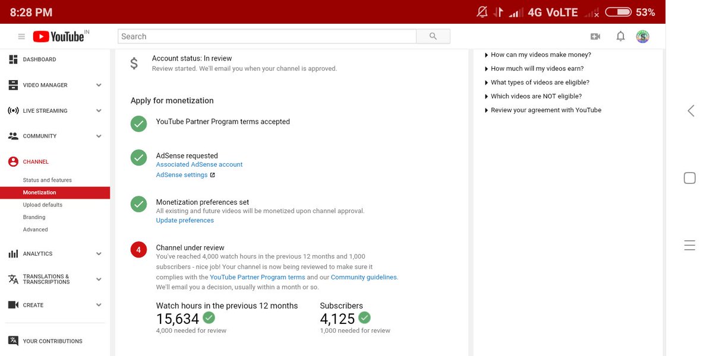Expand the Community section chevron
713x356 pixels.
[x=99, y=136]
